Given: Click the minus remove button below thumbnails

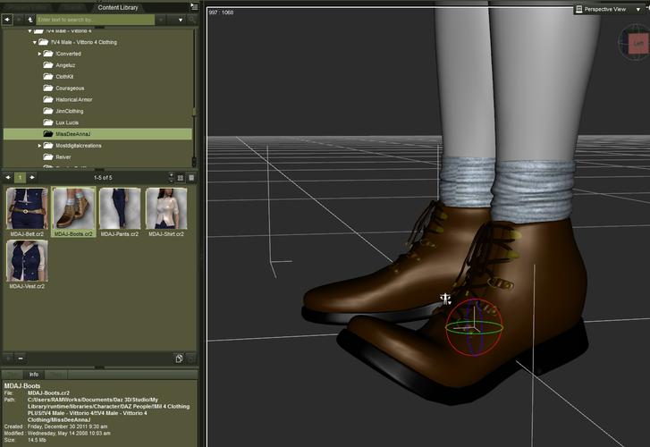Looking at the screenshot, I should 21,358.
